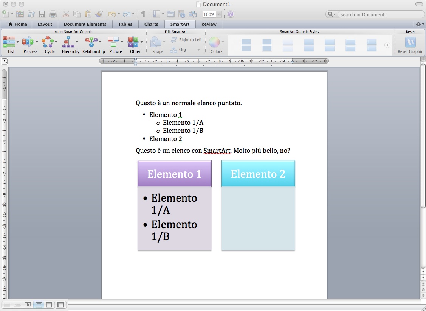Screen dimensions: 426x311
Task: Show more SmartArt styles arrow
Action: coord(387,45)
